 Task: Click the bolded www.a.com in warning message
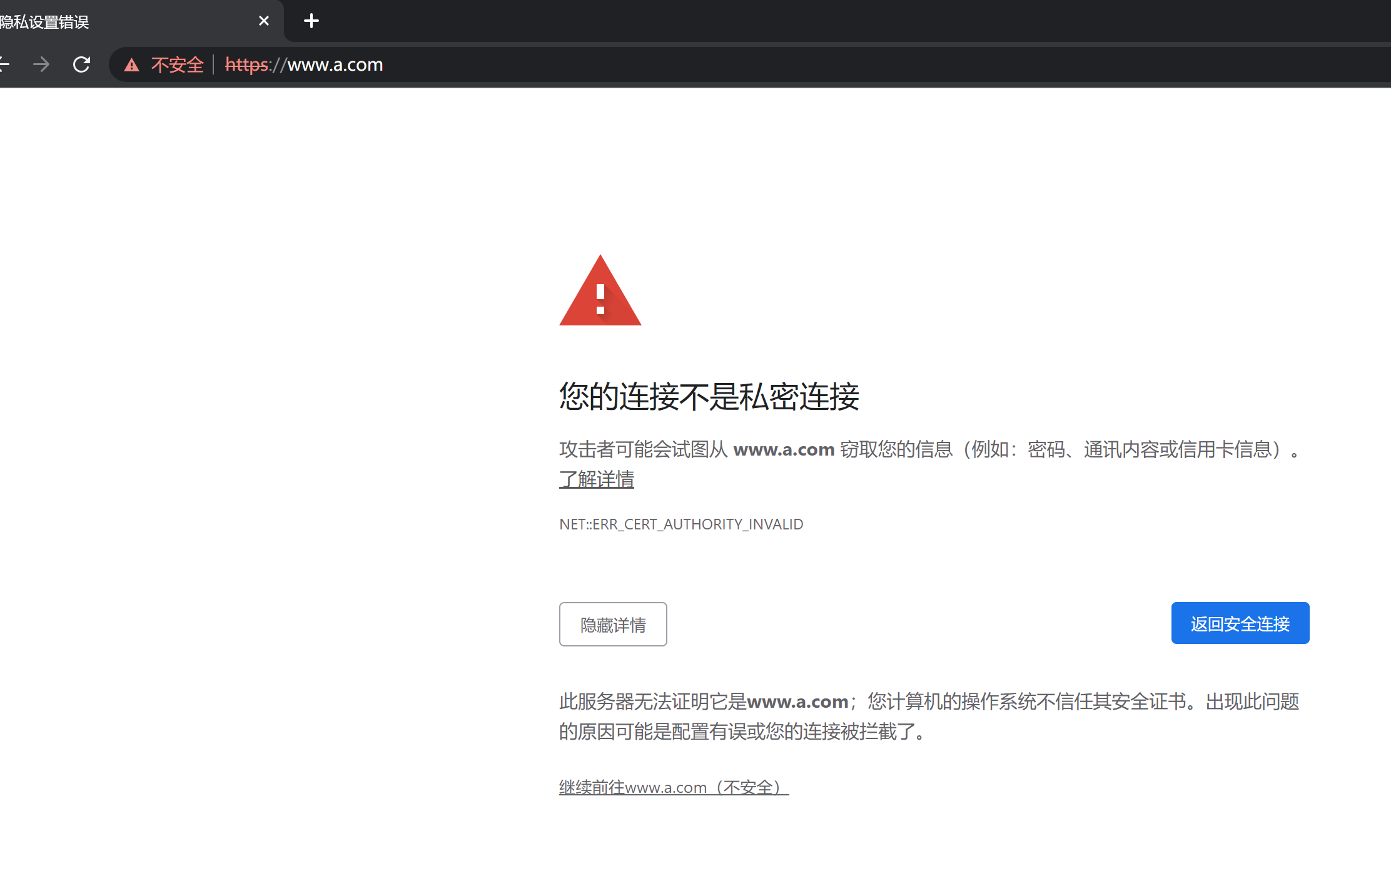pyautogui.click(x=784, y=449)
